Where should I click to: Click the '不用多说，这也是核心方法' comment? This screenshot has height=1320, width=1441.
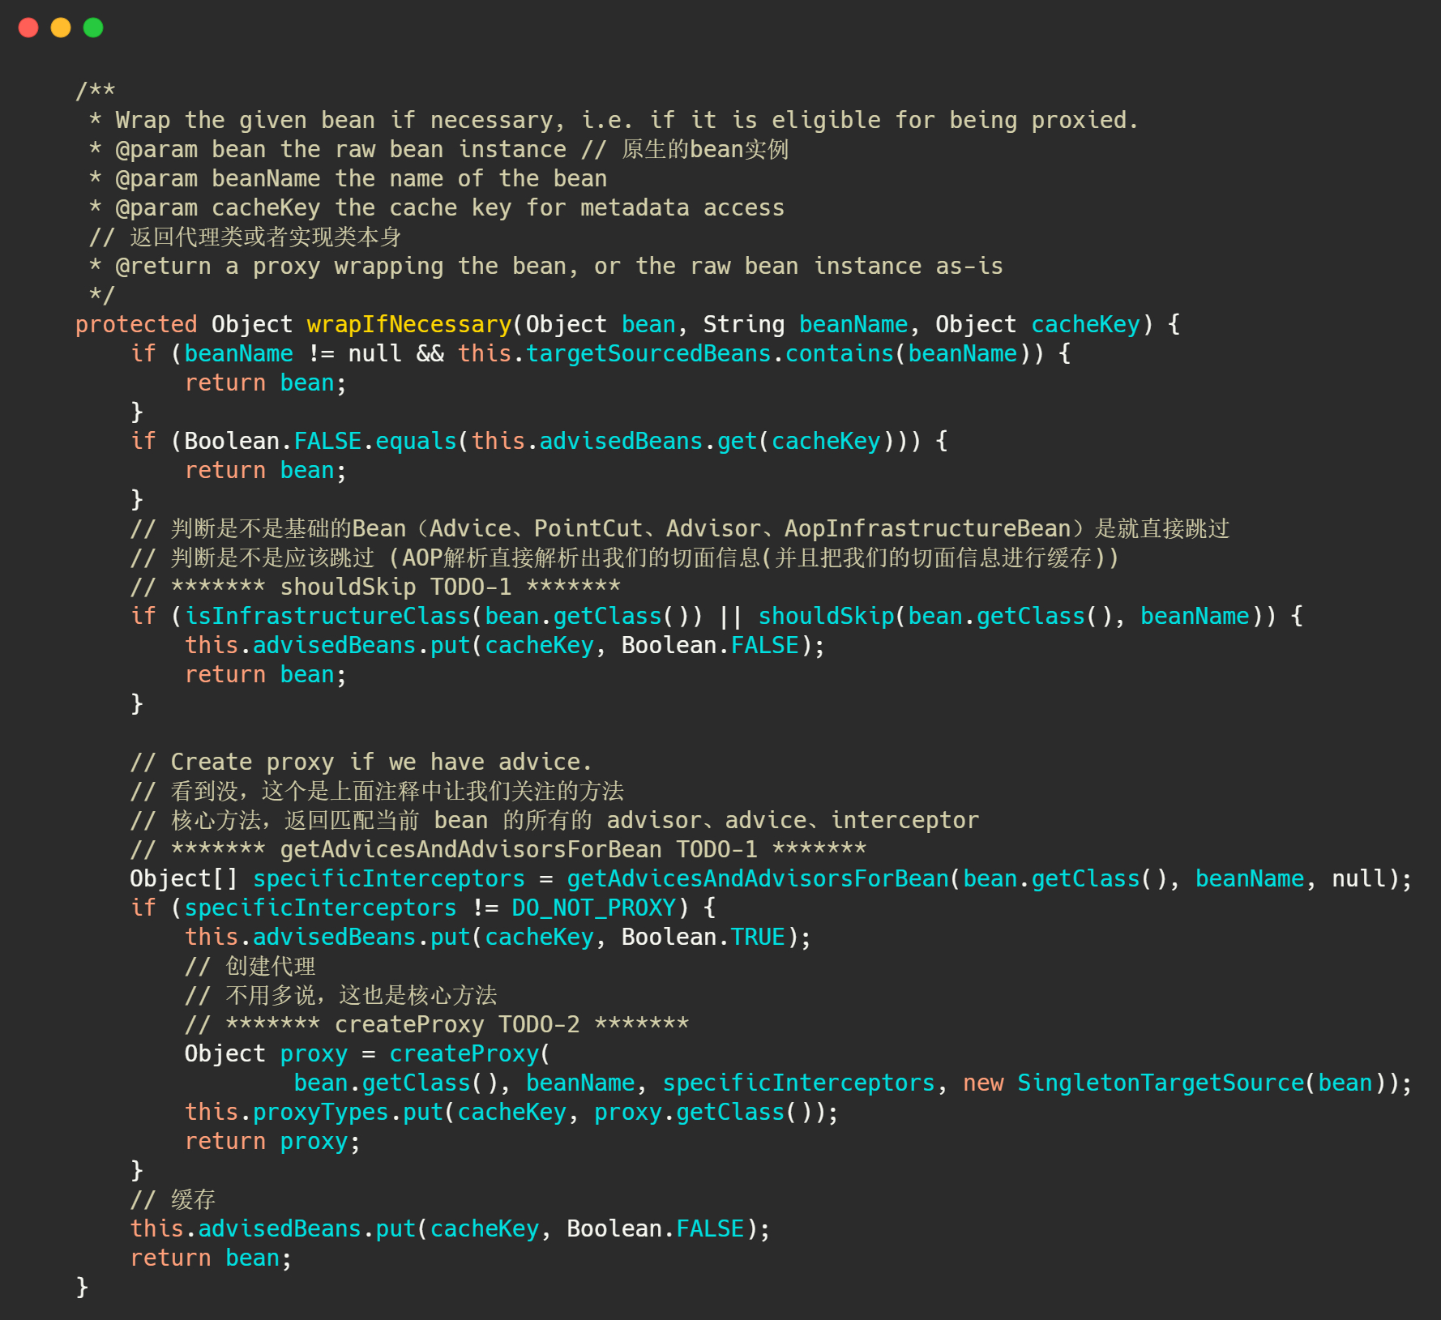(x=361, y=995)
